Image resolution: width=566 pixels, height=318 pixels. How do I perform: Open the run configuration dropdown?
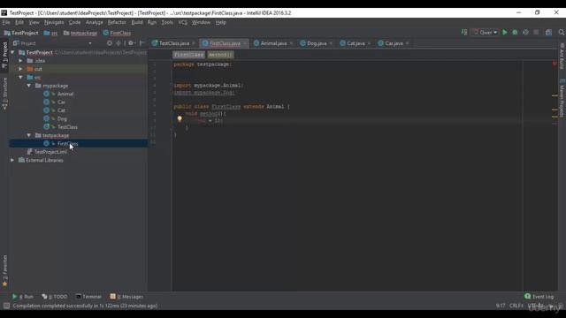[x=486, y=33]
